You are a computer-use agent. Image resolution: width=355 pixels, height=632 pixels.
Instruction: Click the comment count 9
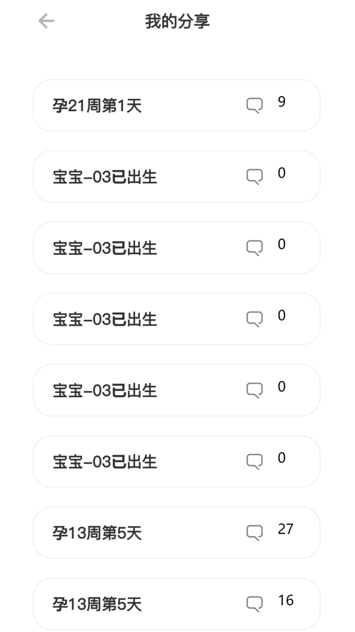pos(281,102)
